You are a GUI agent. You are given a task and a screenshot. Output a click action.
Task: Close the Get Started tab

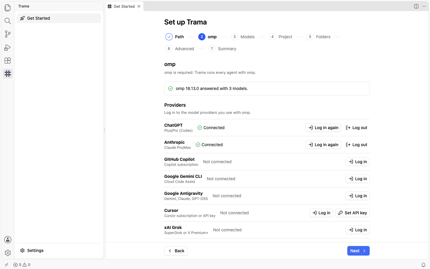point(139,6)
